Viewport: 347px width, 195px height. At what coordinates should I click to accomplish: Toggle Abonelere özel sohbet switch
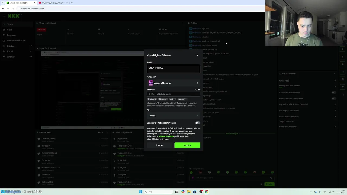point(334,93)
